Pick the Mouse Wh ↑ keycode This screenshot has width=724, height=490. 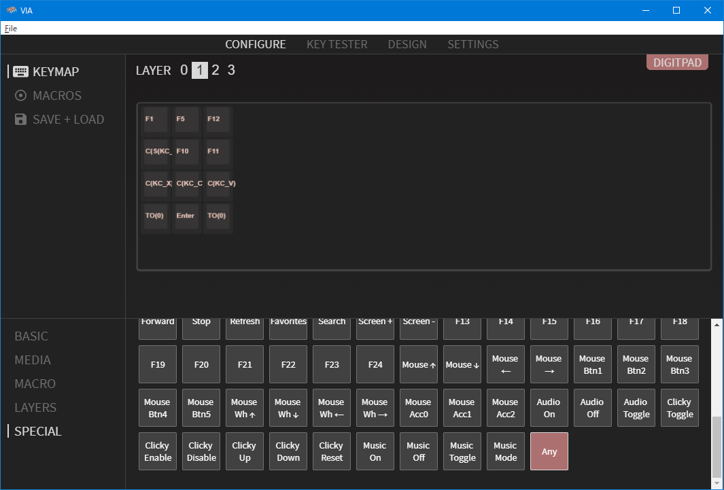coord(244,408)
